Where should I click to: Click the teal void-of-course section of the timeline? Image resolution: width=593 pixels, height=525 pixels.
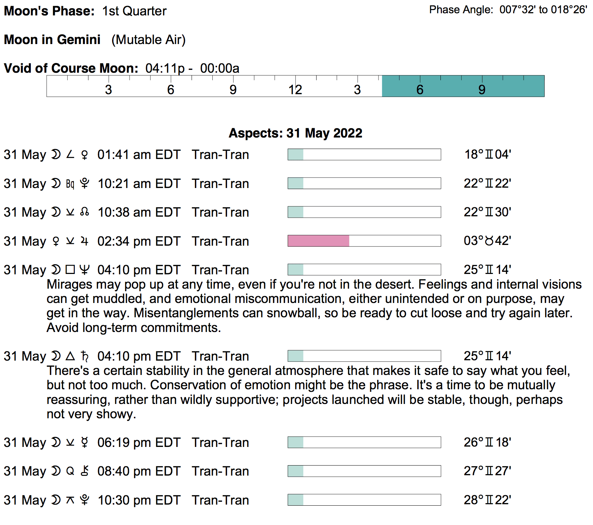463,86
